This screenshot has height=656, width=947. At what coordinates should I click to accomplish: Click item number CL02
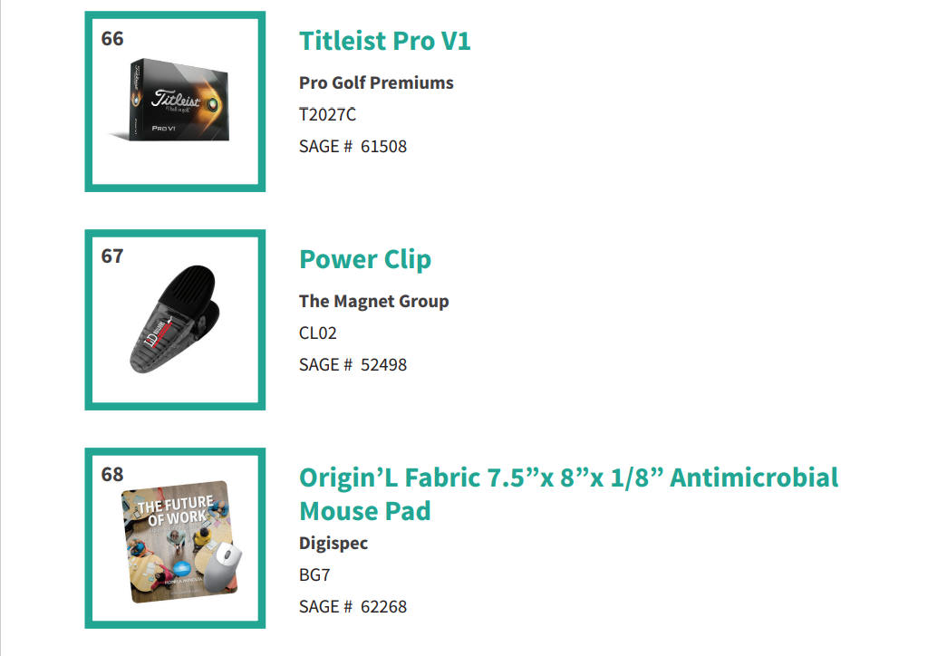(x=318, y=333)
